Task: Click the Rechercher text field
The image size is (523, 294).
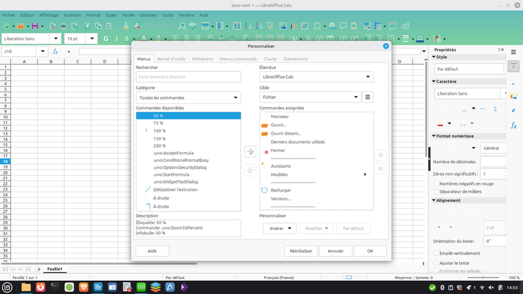Action: coord(188,76)
